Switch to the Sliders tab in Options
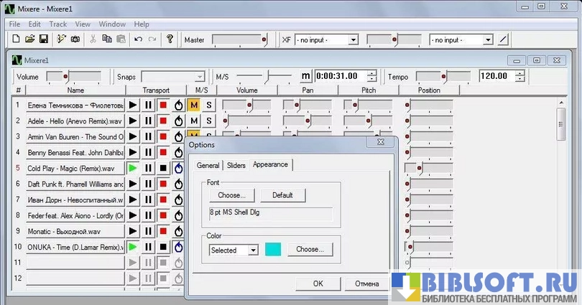The image size is (582, 305). [236, 165]
